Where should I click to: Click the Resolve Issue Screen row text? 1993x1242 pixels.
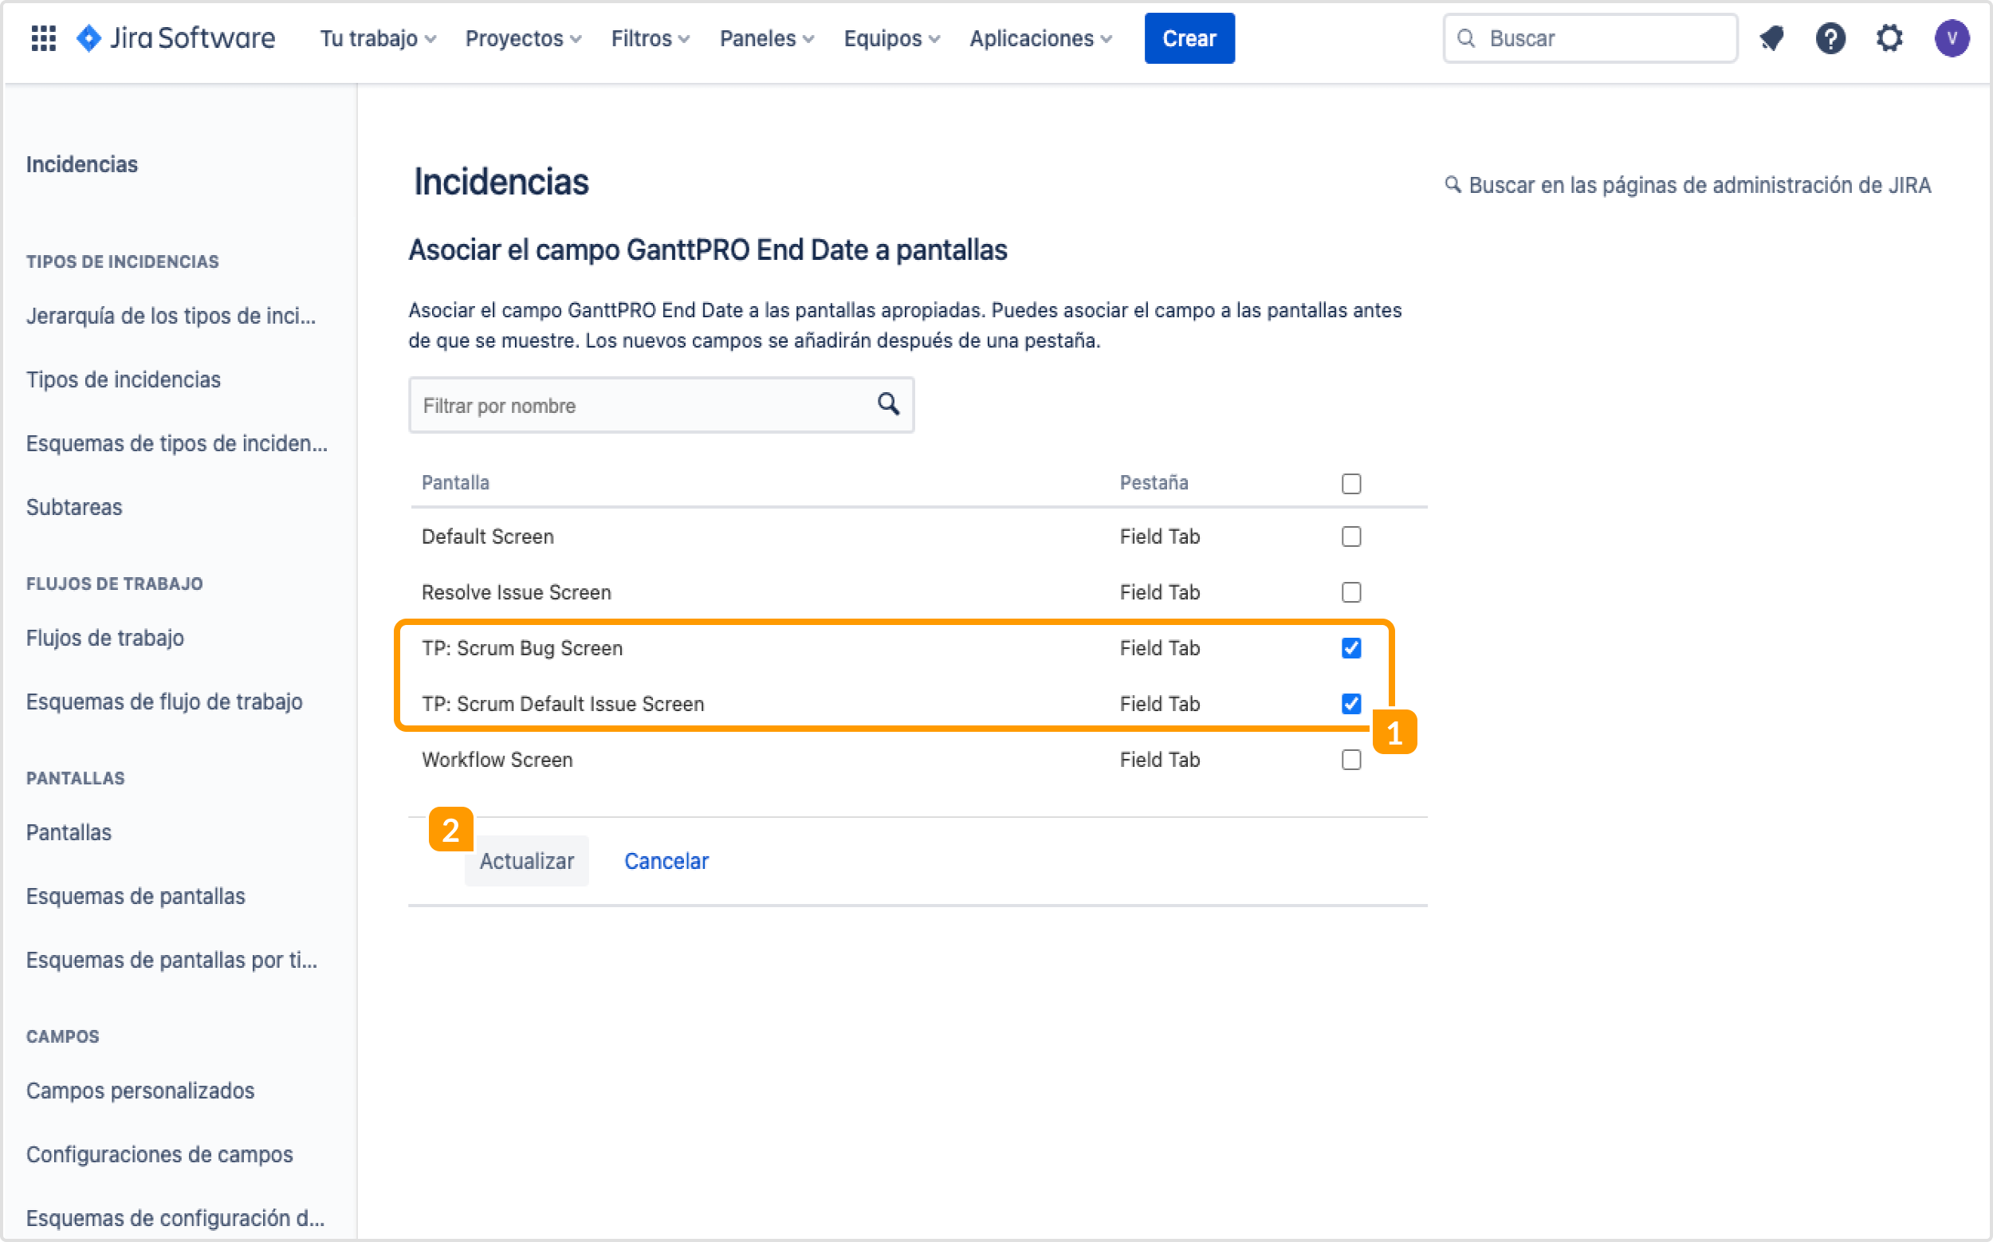[516, 592]
